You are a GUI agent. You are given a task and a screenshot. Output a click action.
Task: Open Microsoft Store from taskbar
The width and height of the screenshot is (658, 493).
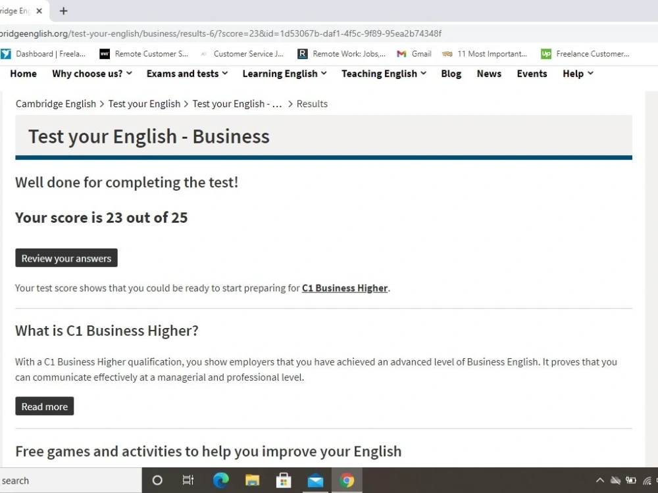click(x=284, y=481)
